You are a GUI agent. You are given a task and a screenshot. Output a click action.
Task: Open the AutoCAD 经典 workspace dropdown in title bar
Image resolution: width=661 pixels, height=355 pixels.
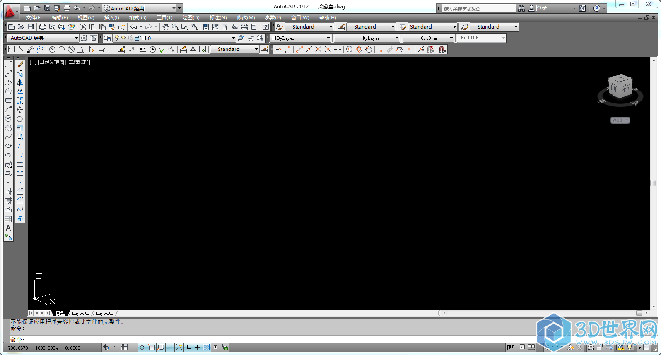pos(140,8)
